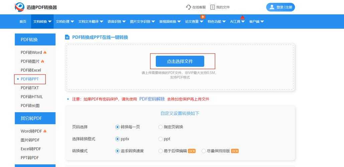This screenshot has height=167, width=344.
Task: Open PDF转HTML in sidebar
Action: (31, 97)
